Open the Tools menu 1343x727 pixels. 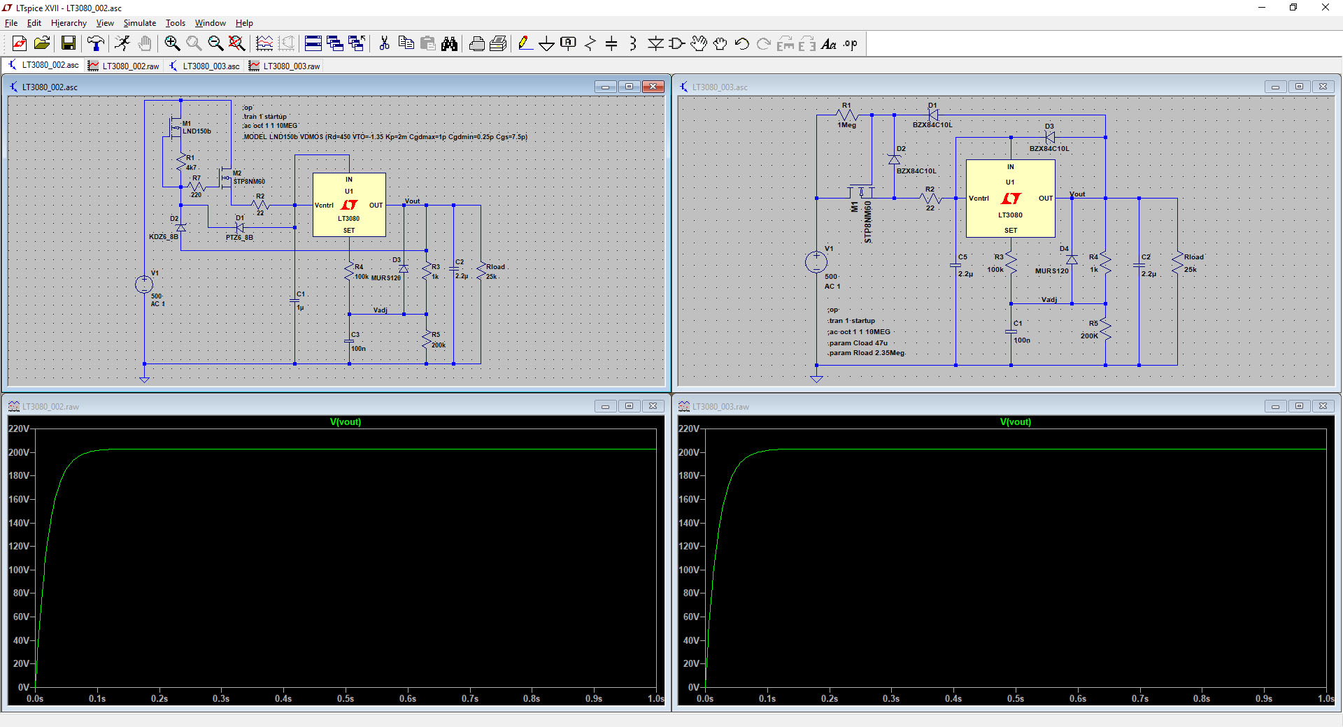176,23
